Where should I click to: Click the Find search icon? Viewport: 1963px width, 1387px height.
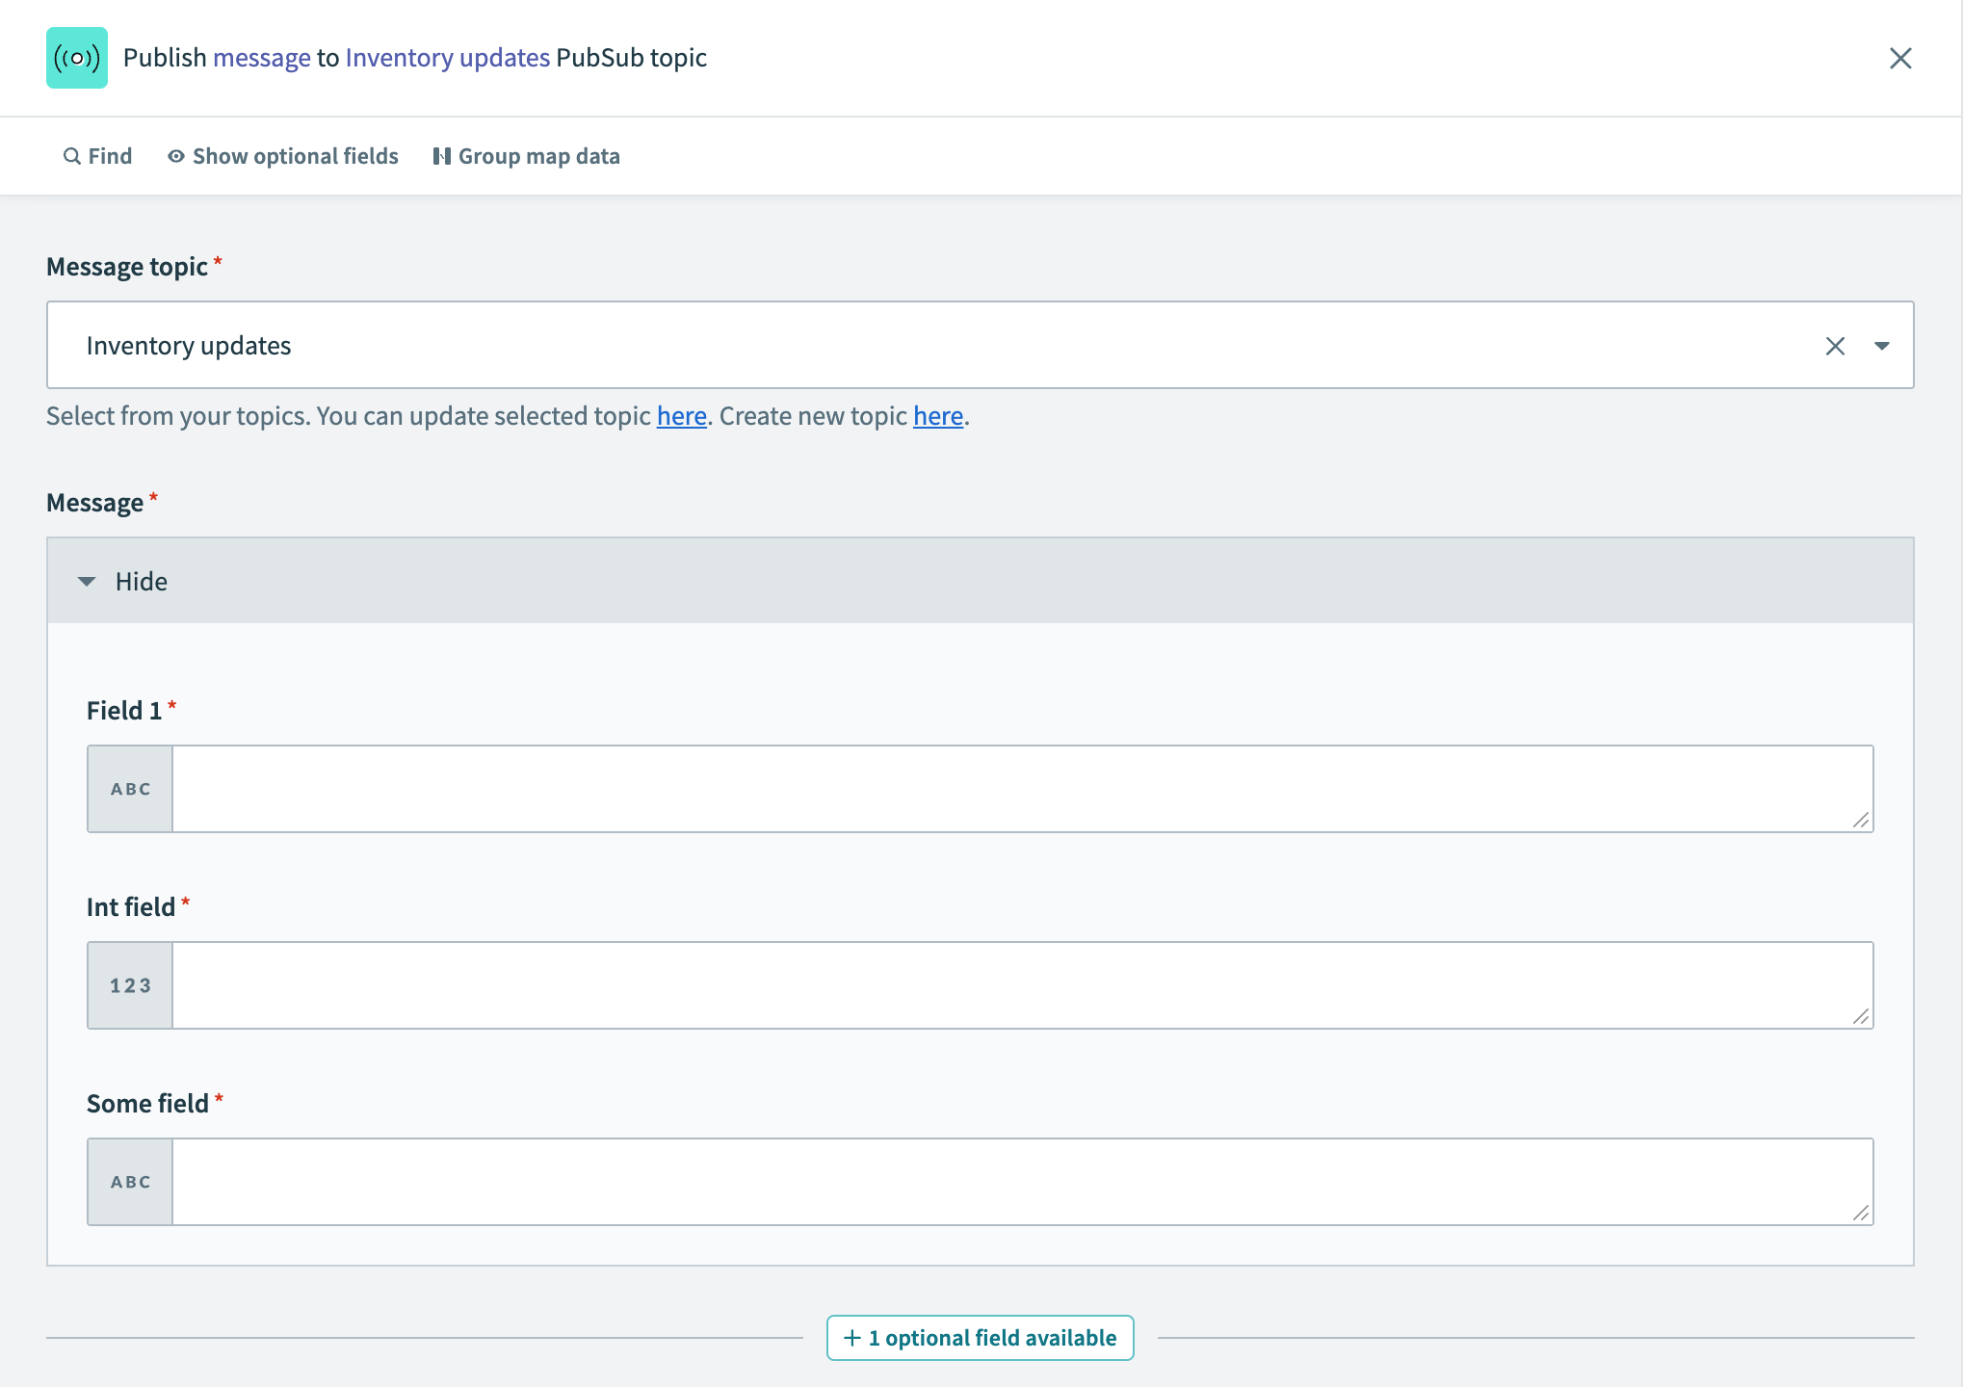click(x=70, y=155)
